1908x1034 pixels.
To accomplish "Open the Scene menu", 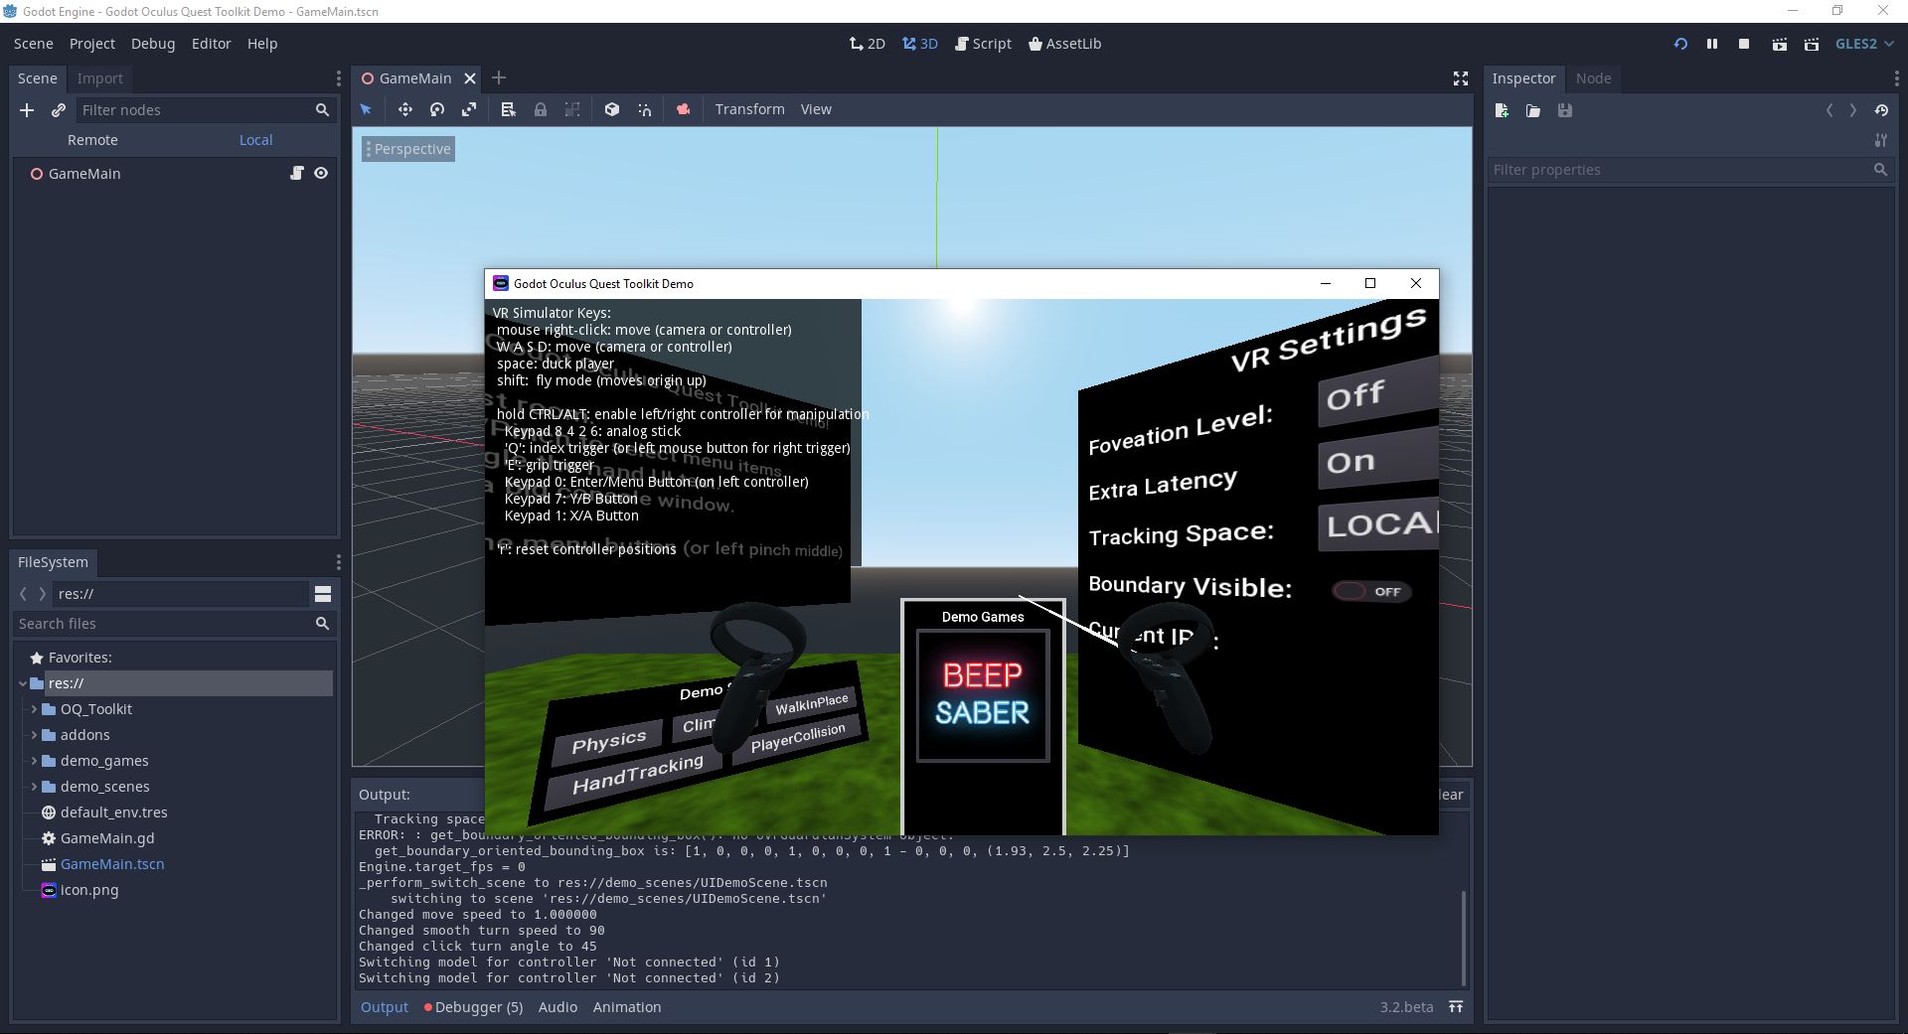I will (x=33, y=44).
